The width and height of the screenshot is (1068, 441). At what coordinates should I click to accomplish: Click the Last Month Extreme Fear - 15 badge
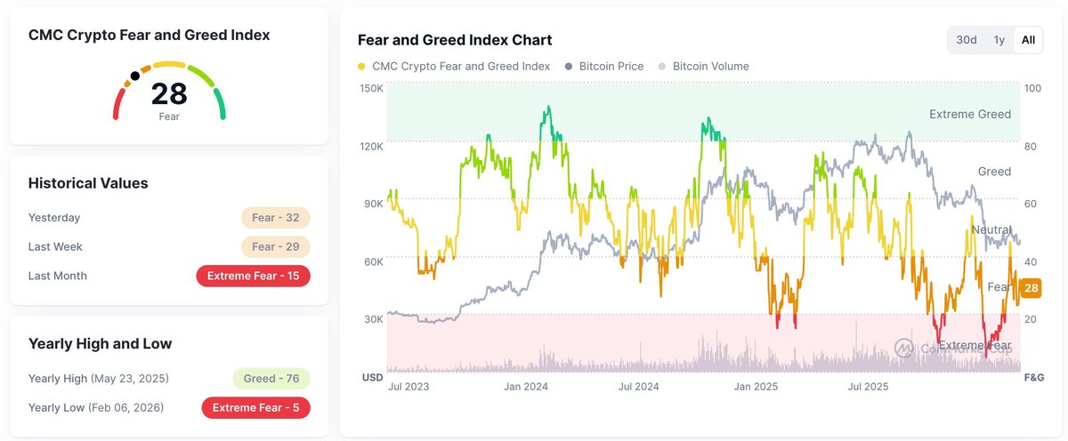253,276
